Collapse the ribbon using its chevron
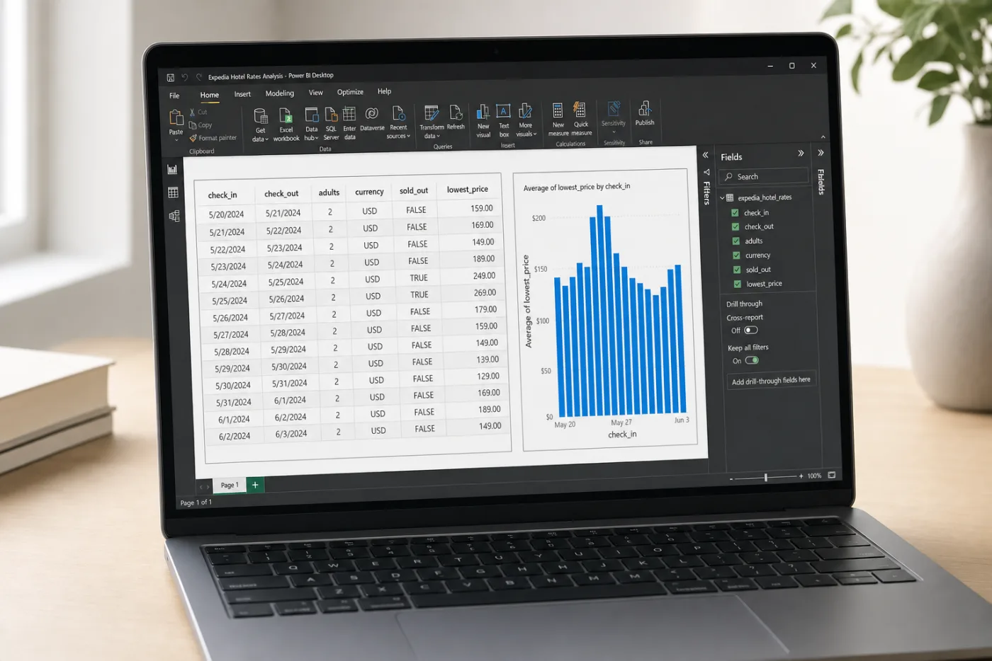Image resolution: width=992 pixels, height=661 pixels. [823, 137]
